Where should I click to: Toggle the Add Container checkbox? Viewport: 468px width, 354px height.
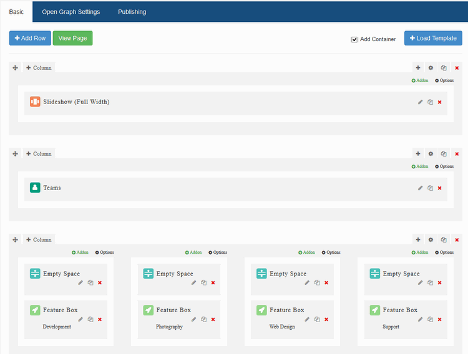click(x=354, y=39)
